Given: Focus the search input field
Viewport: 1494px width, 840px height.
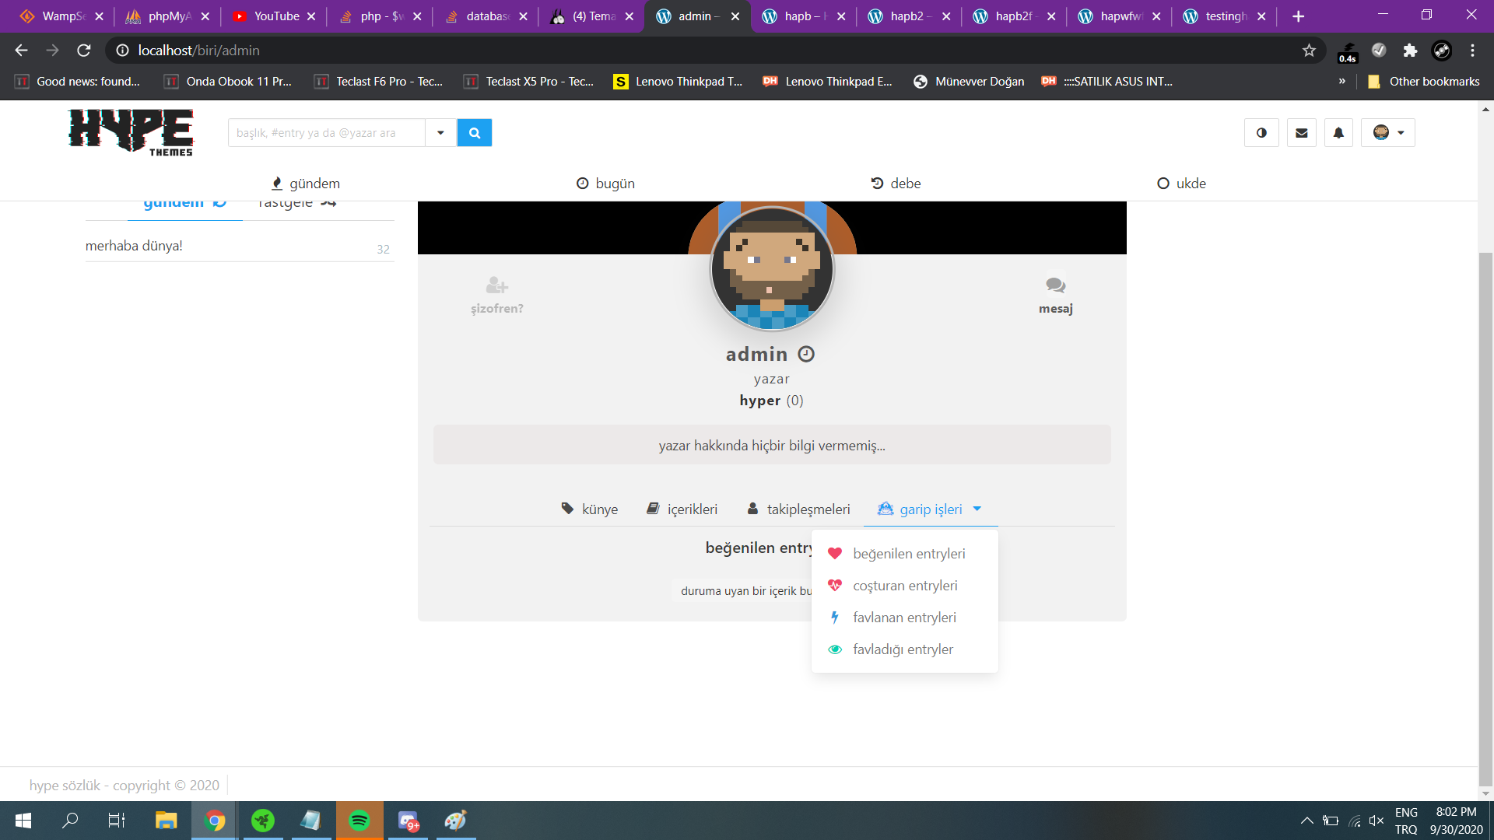Looking at the screenshot, I should point(327,133).
